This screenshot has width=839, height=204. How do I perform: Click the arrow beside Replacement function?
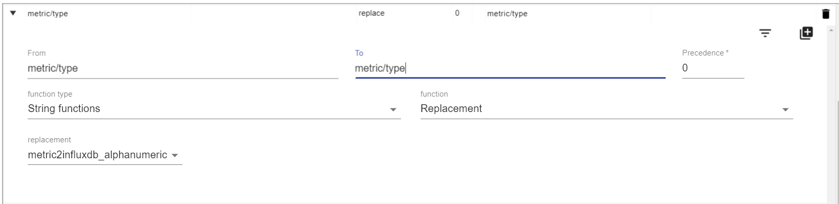pos(786,109)
